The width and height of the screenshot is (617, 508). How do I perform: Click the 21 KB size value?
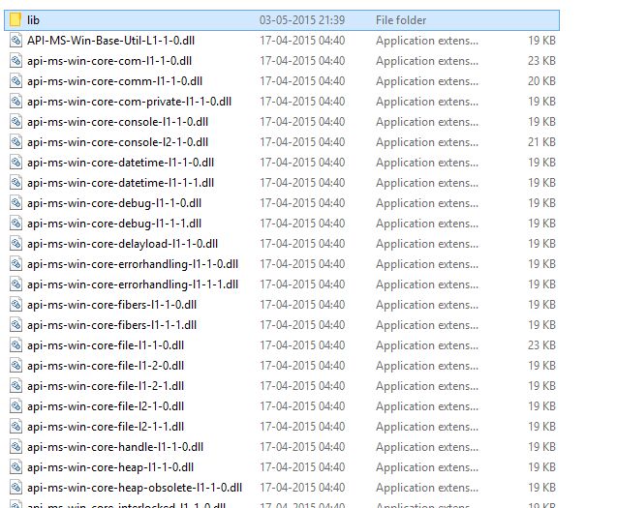pyautogui.click(x=541, y=142)
